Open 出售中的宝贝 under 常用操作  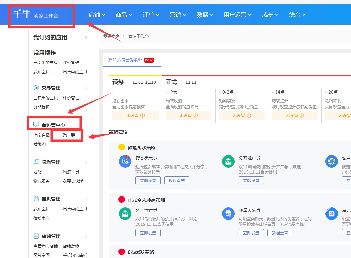[75, 72]
